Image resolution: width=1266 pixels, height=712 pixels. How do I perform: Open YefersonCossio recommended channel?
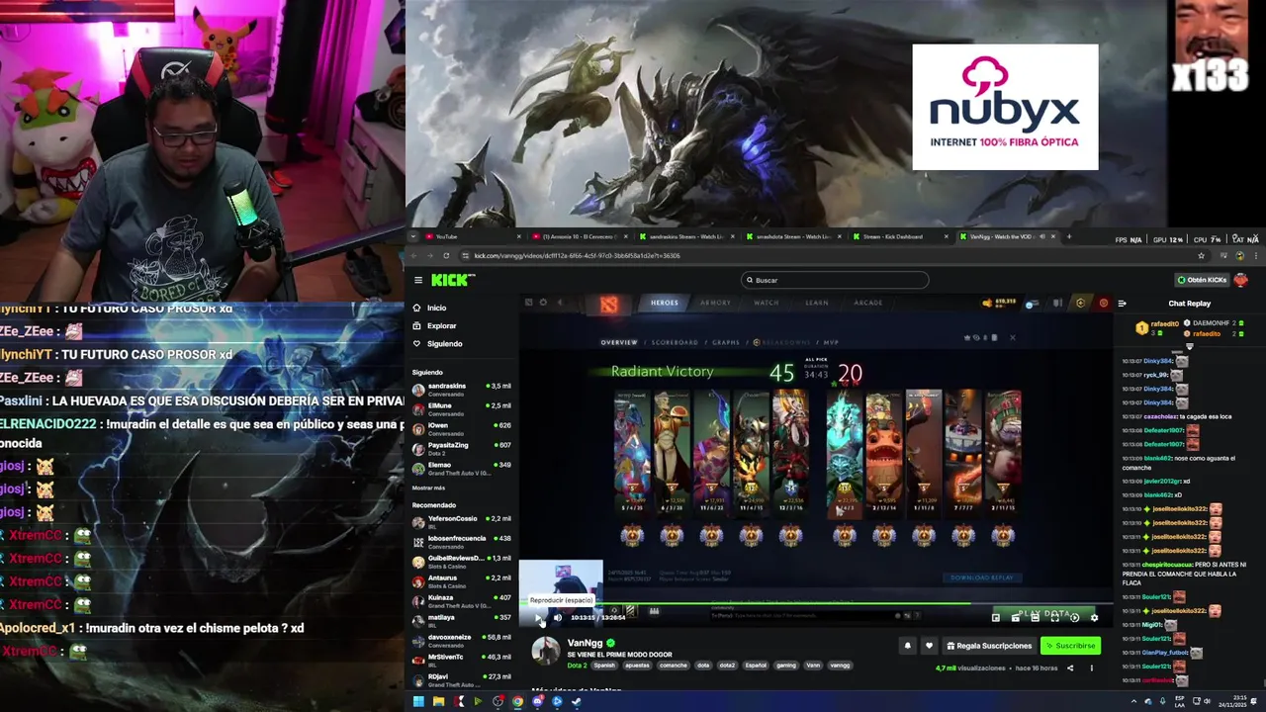pos(461,521)
